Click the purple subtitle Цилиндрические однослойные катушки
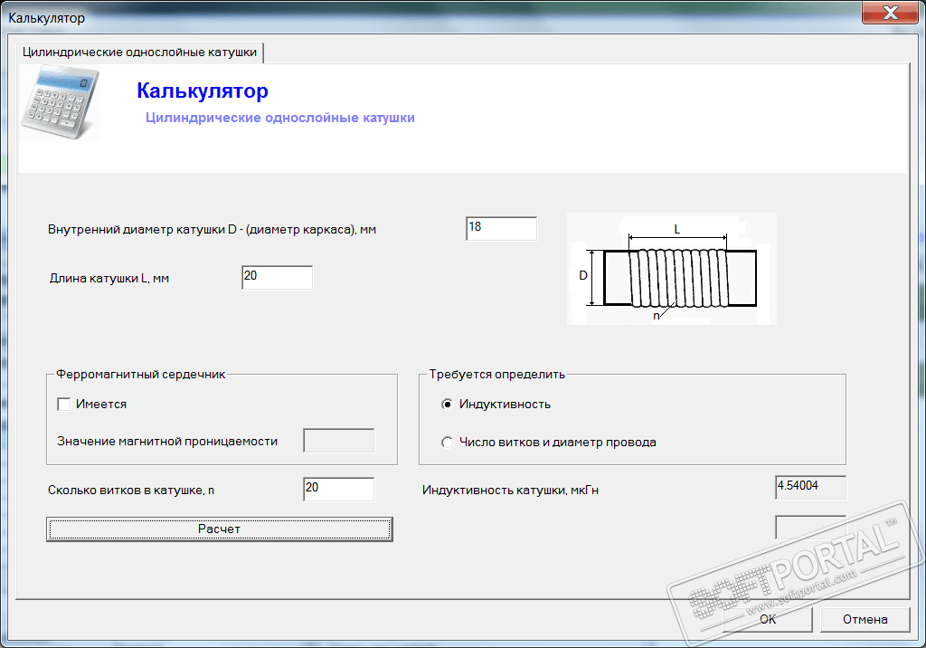The image size is (926, 648). (x=280, y=118)
